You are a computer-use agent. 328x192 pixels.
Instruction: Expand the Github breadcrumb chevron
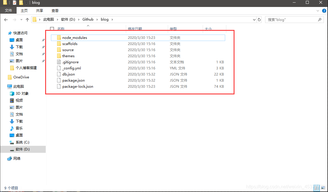[x=97, y=20]
